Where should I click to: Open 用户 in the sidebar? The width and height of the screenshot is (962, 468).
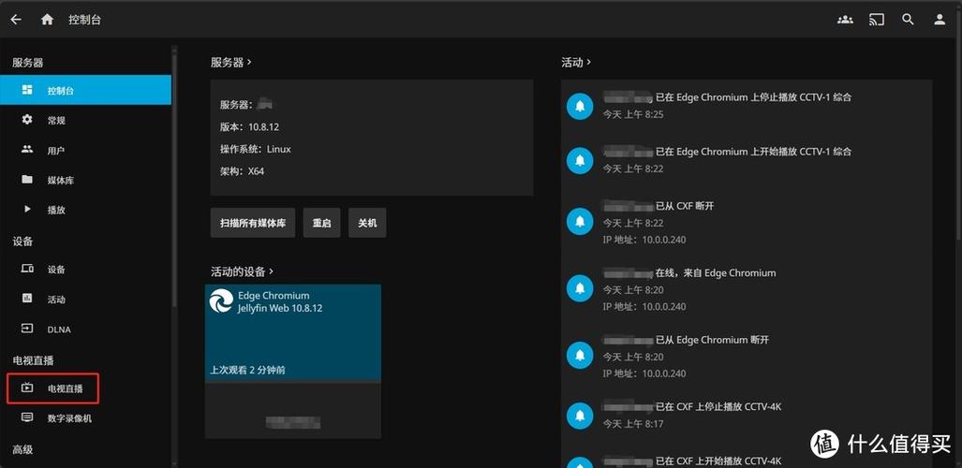(x=85, y=151)
